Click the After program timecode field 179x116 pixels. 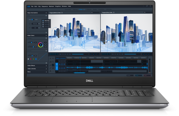pyautogui.click(x=106, y=54)
